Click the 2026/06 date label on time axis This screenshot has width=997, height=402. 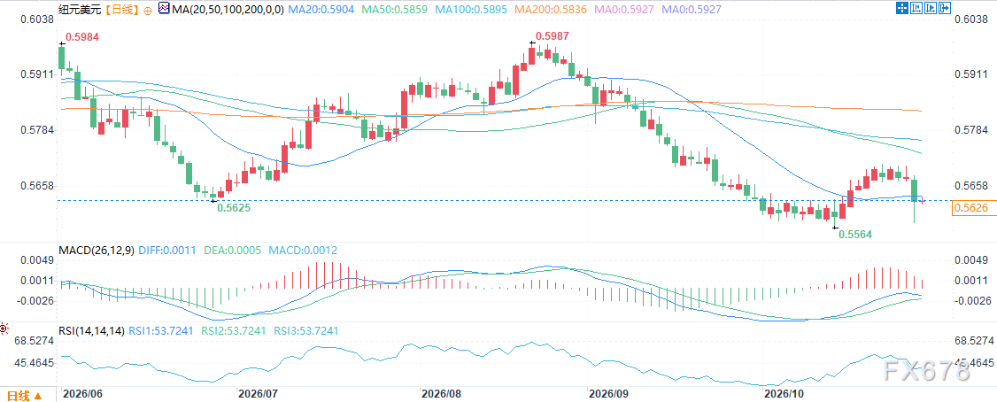[84, 394]
